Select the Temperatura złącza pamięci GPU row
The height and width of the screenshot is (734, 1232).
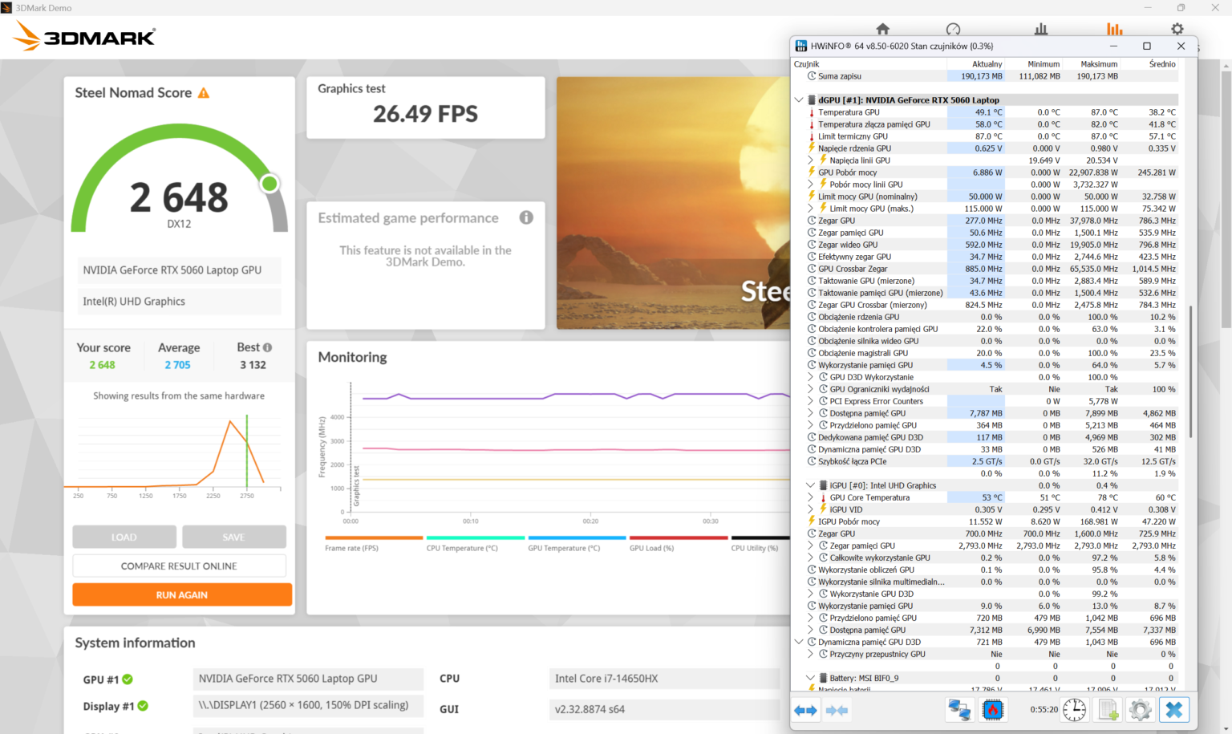[x=985, y=124]
